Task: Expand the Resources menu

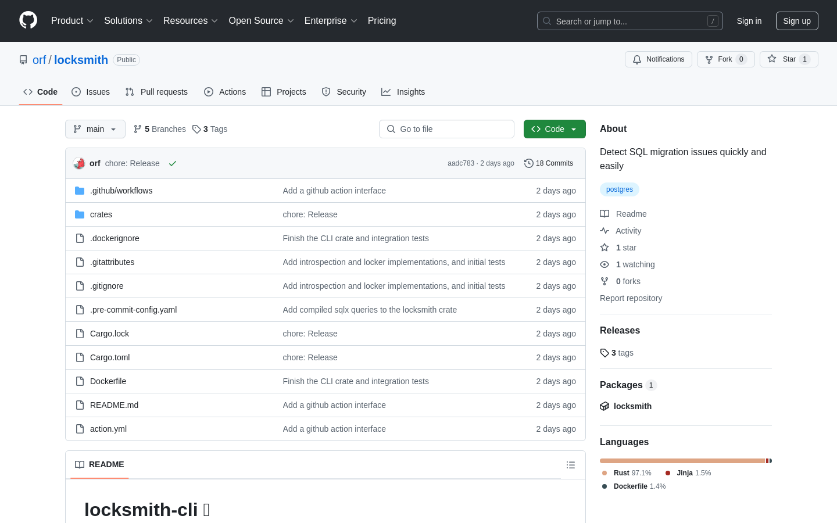Action: click(191, 20)
